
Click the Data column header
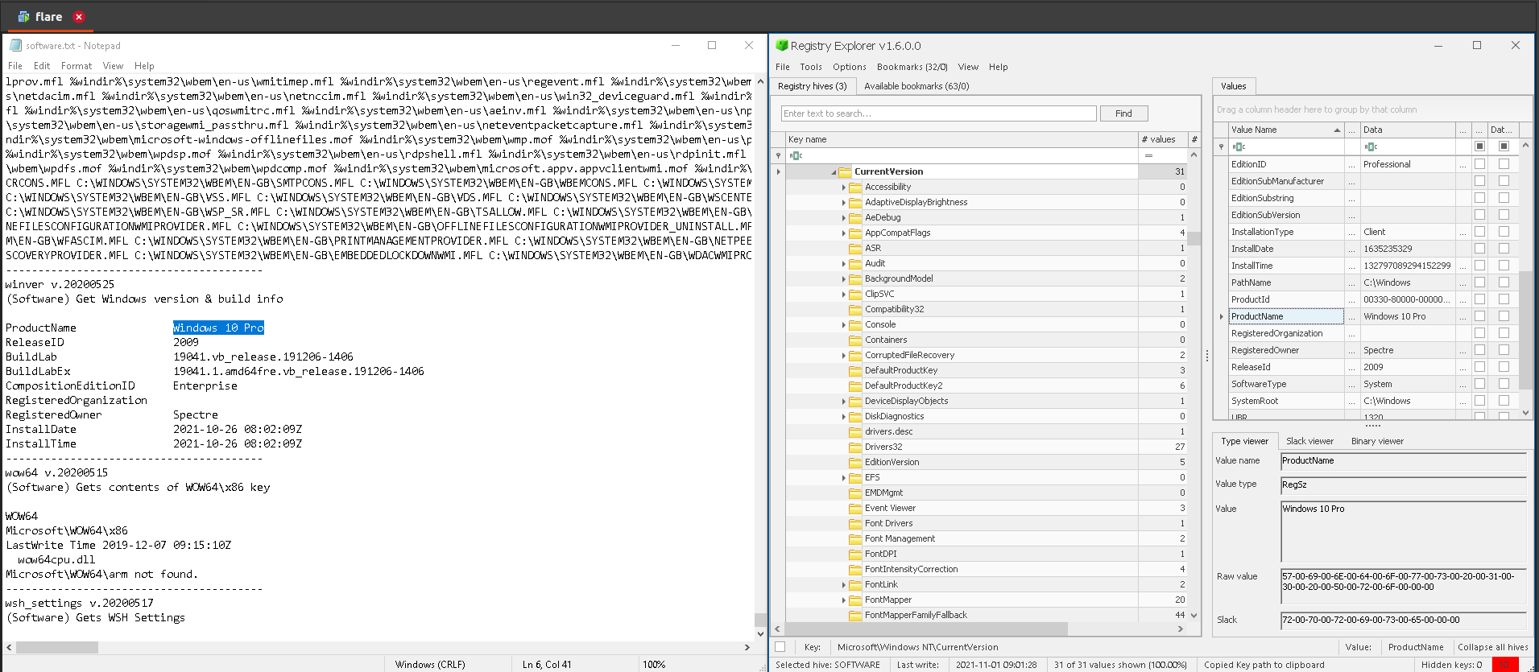coord(1408,130)
